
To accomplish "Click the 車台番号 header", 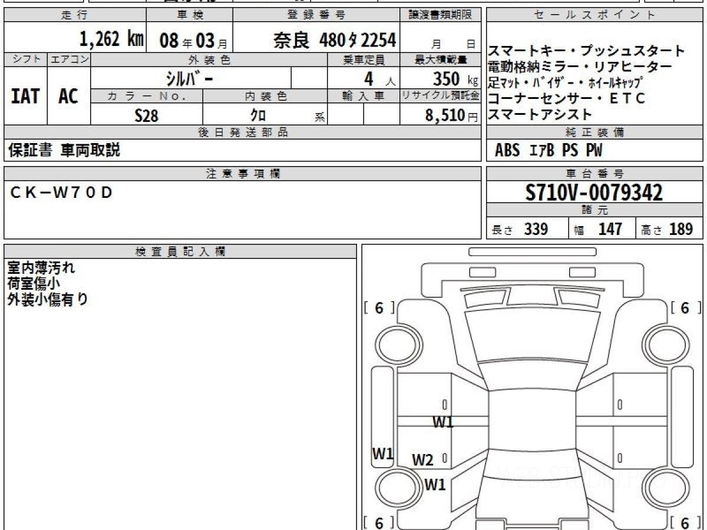I will 594,174.
